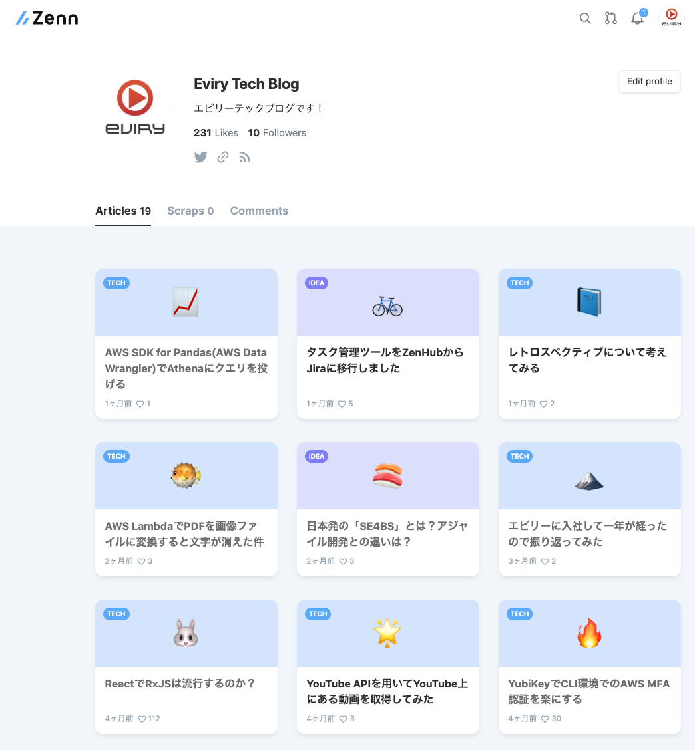Screen dimensions: 695x750
Task: Open the RSS feed icon
Action: click(245, 158)
